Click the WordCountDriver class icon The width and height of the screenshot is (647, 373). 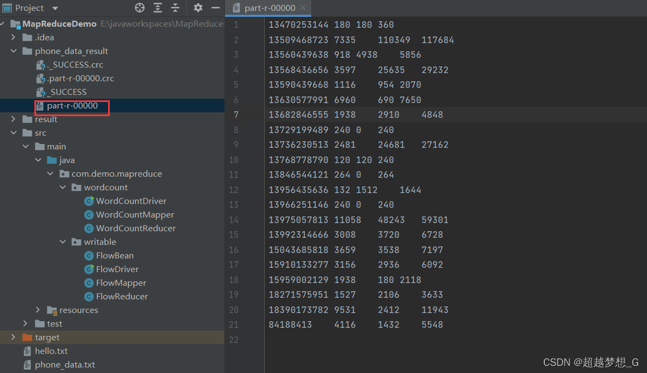tap(88, 201)
